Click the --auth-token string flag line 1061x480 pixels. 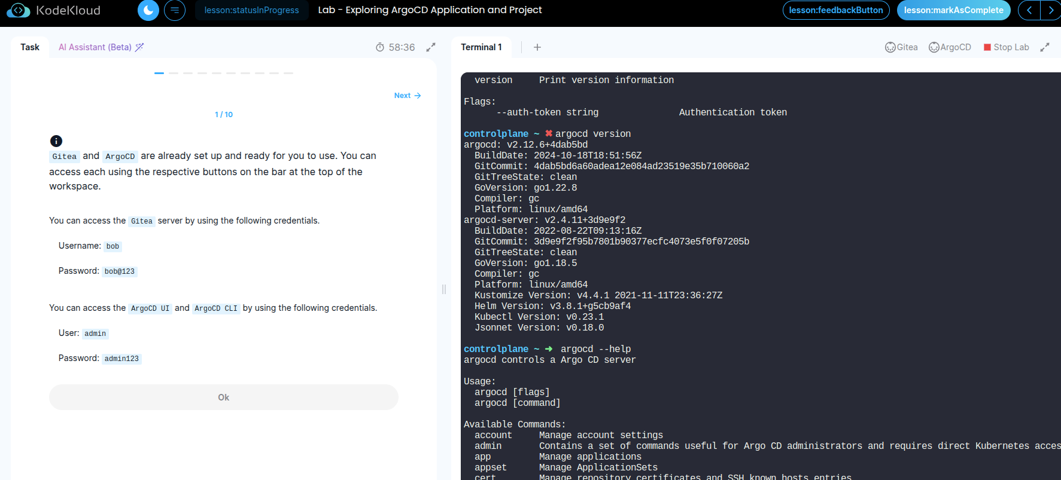pos(642,112)
